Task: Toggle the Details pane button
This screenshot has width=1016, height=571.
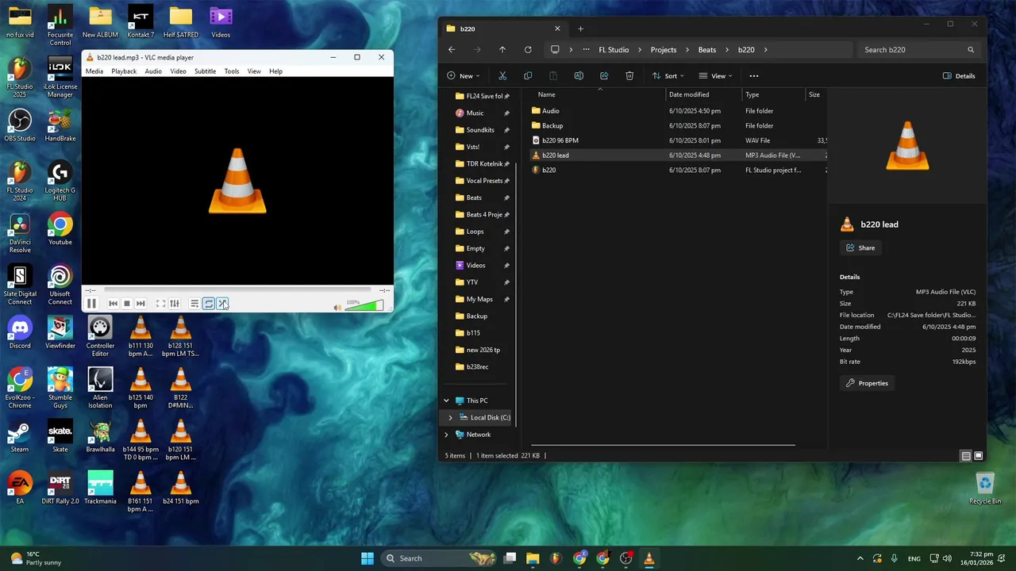Action: point(959,76)
